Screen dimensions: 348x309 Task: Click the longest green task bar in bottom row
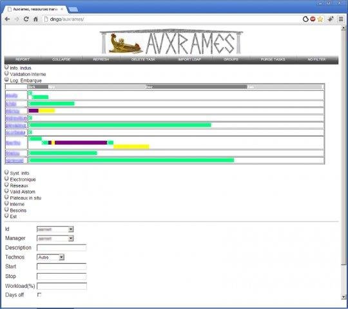point(131,160)
